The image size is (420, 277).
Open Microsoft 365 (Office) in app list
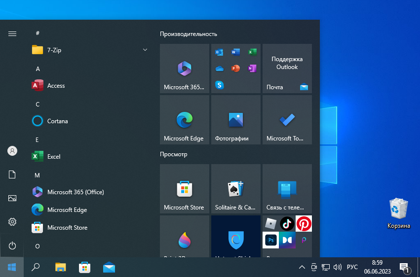[x=91, y=192]
